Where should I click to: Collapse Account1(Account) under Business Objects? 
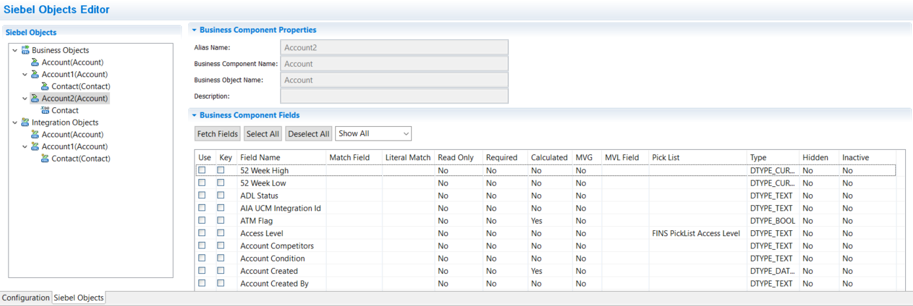pos(25,75)
